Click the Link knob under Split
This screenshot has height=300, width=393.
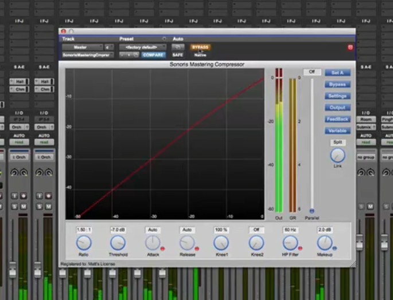[337, 155]
